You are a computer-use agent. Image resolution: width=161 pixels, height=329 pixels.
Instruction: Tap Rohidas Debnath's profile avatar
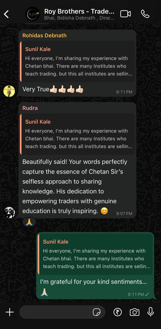9,91
